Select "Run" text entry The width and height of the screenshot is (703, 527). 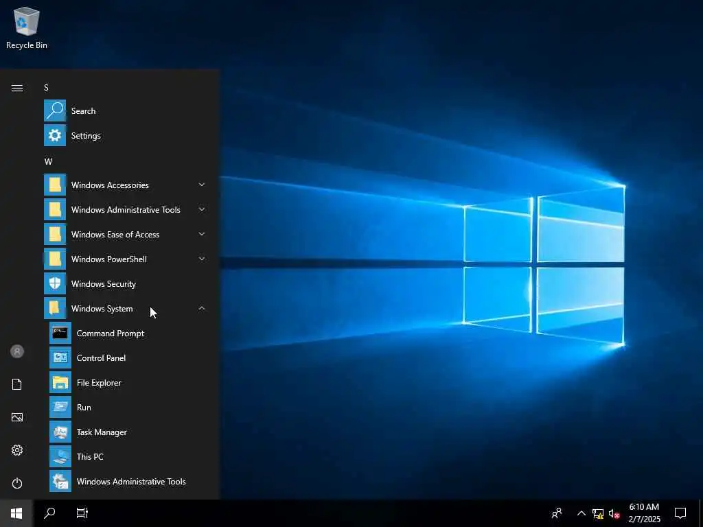[x=84, y=408]
